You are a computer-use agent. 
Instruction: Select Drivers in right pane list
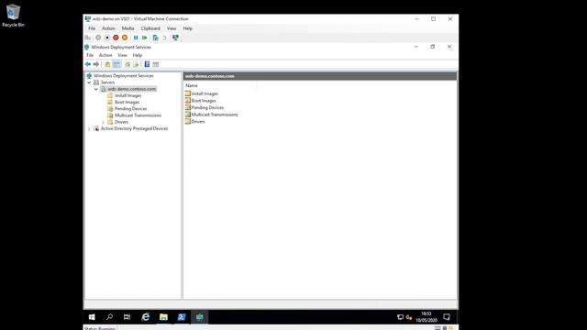click(x=198, y=122)
